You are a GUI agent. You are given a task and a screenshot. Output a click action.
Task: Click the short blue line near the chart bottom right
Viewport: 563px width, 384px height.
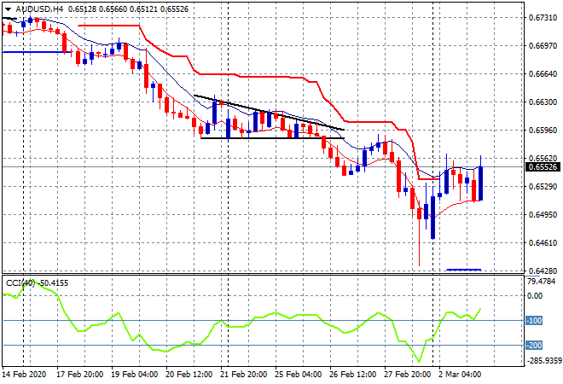tap(463, 270)
